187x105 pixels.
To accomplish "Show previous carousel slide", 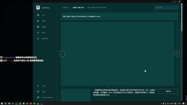I will 62,54.
